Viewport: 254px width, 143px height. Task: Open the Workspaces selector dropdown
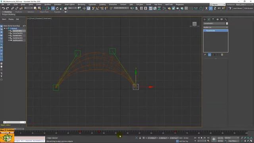(x=244, y=4)
